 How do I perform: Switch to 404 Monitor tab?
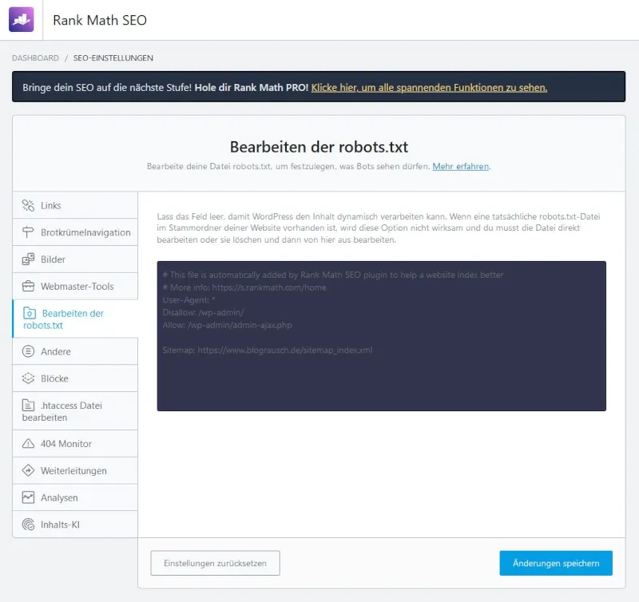click(x=75, y=443)
